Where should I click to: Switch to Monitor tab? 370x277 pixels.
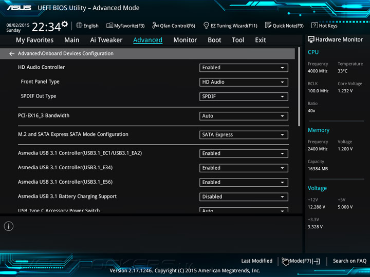tap(185, 40)
